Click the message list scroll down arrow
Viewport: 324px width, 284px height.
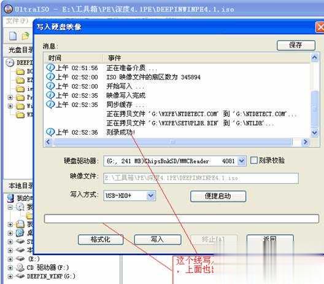[x=315, y=132]
